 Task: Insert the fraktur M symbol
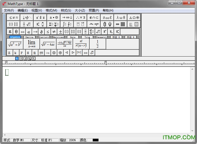(x=41, y=53)
